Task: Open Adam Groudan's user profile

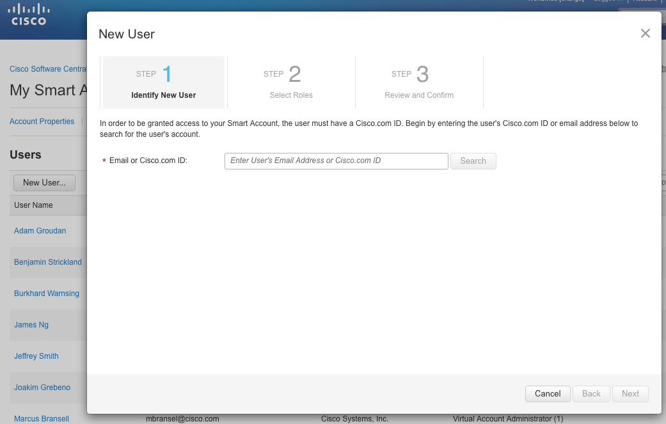Action: pos(40,230)
